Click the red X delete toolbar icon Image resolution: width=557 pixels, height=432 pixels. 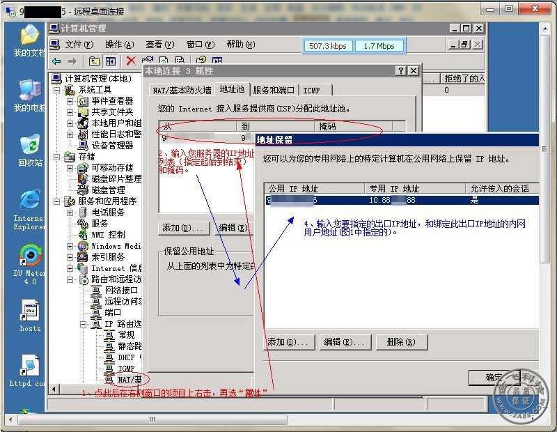point(130,61)
